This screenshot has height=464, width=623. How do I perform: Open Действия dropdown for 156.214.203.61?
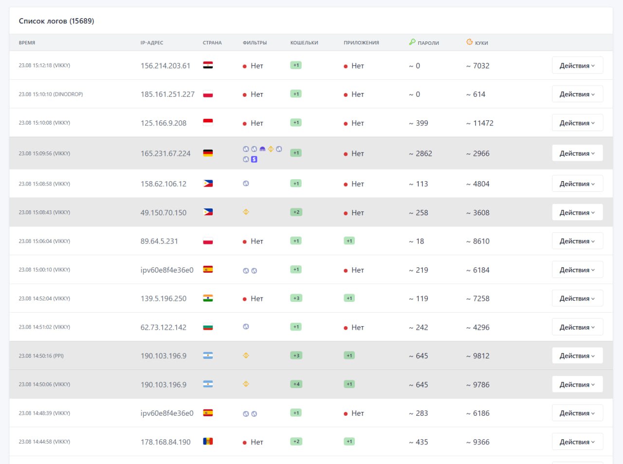click(577, 65)
